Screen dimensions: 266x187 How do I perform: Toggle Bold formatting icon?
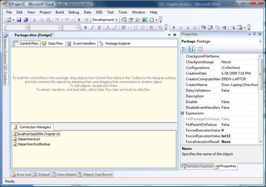86,27
